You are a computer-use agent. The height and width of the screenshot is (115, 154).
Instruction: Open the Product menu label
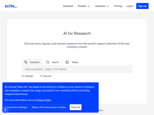(82, 6)
